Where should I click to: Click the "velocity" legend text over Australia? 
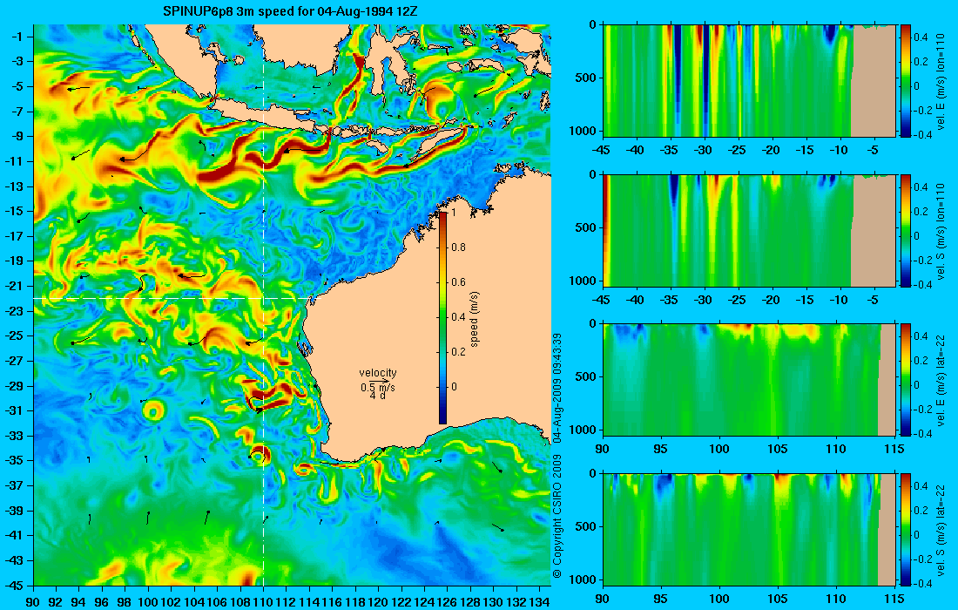coord(378,373)
